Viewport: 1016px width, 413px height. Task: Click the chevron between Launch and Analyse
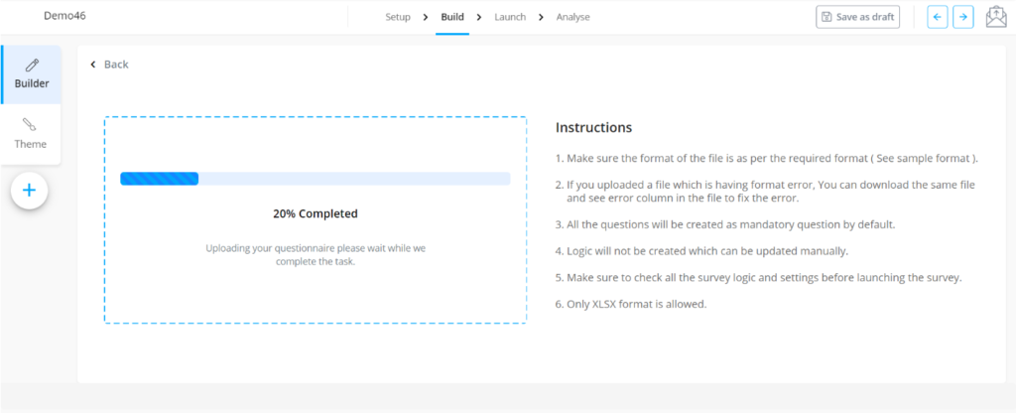click(x=541, y=17)
